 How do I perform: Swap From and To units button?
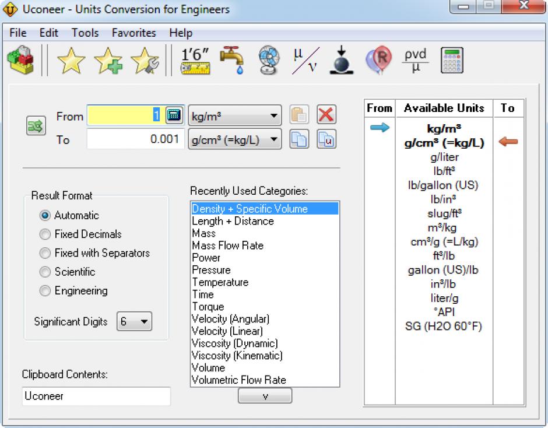36,125
